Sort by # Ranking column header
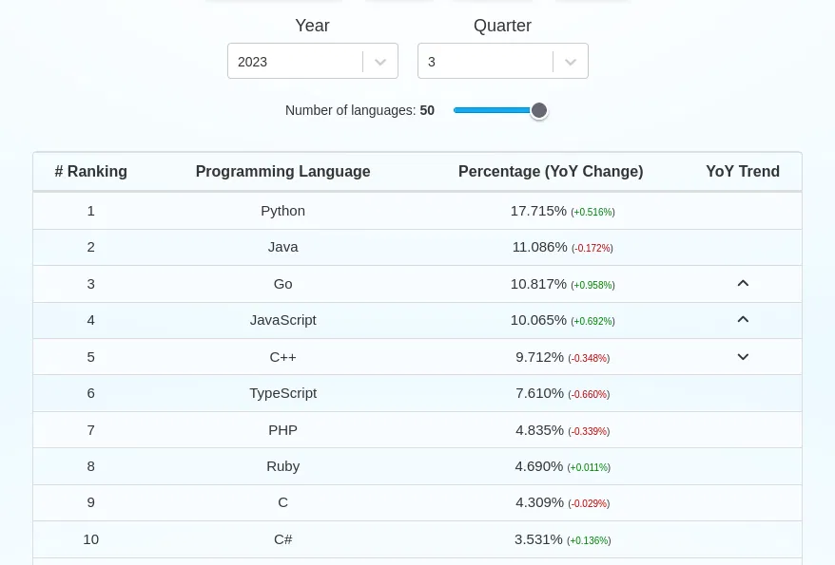 (x=91, y=172)
